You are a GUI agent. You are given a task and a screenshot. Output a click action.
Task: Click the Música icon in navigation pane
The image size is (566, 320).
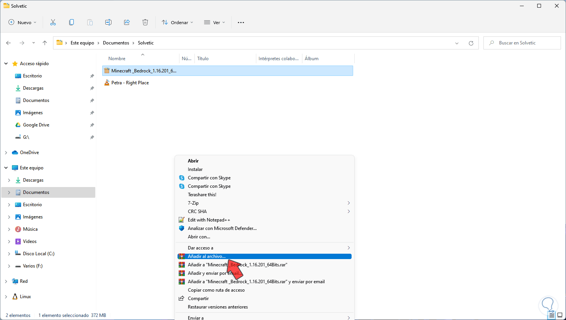(18, 229)
